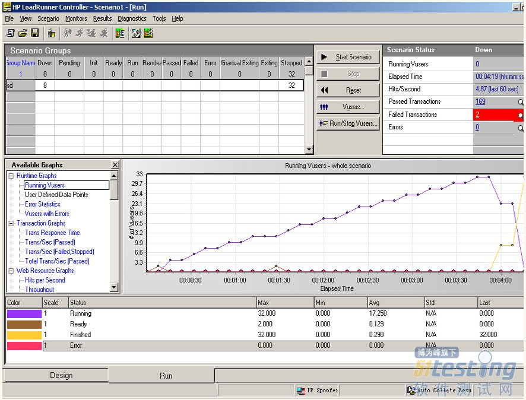
Task: Click the Stop Vusers toolbar icon
Action: pyautogui.click(x=104, y=33)
